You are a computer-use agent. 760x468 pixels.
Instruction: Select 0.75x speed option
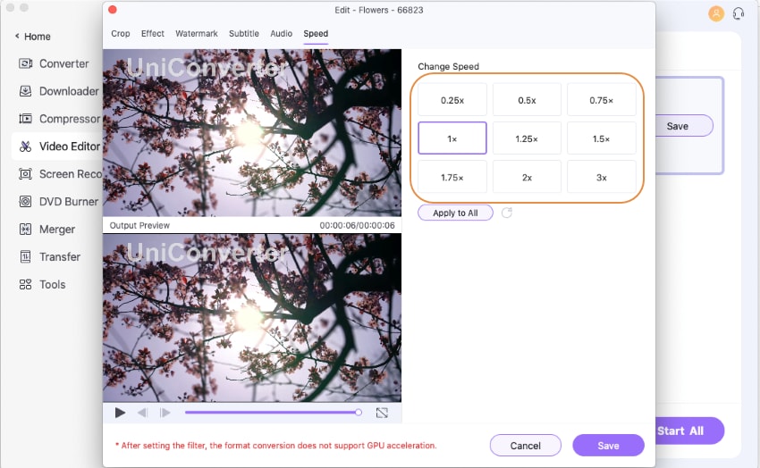(x=602, y=100)
